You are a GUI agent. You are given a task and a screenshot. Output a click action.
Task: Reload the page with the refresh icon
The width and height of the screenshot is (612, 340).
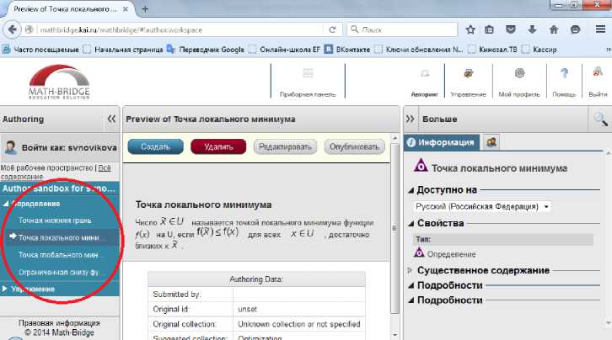click(332, 29)
